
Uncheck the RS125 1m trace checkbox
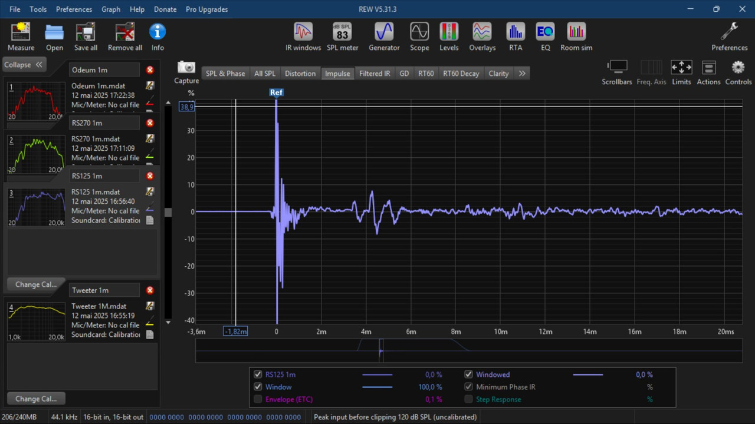[x=258, y=375]
